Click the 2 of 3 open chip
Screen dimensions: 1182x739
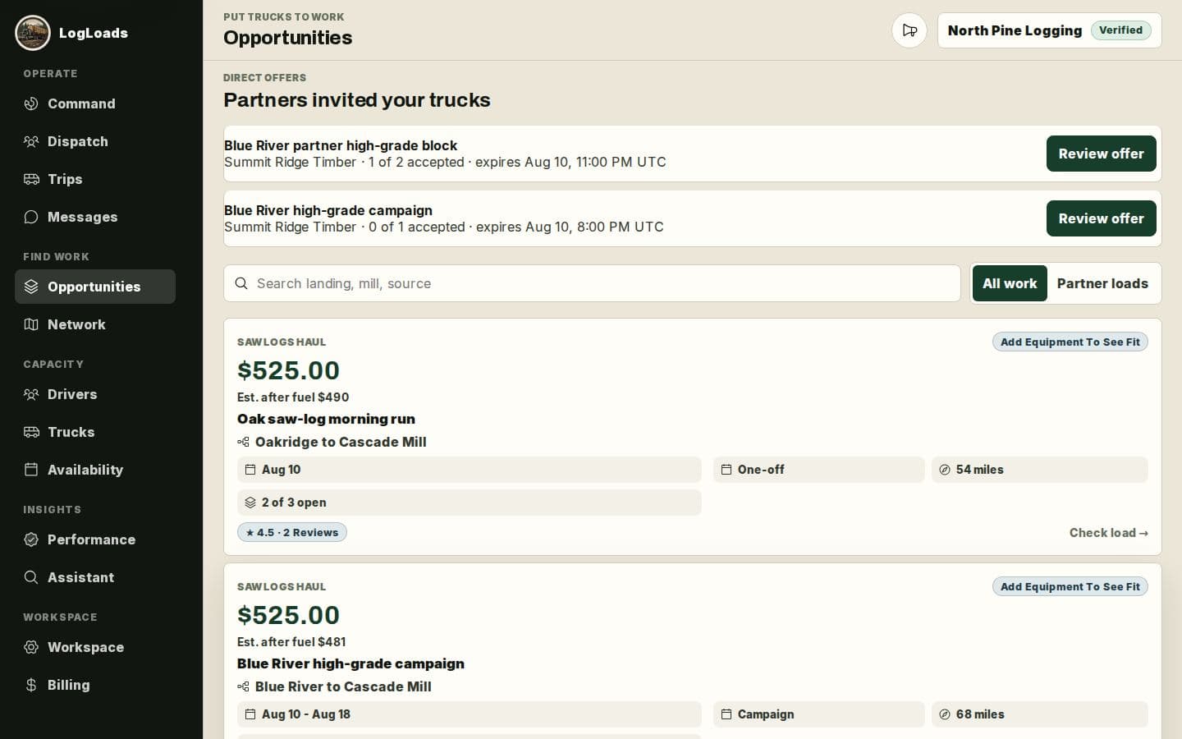coord(470,503)
